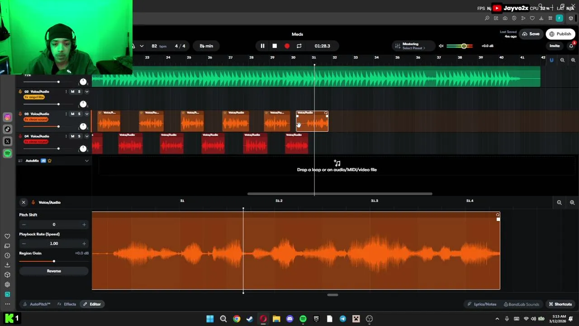Open the gear settings icon in sidebar
The width and height of the screenshot is (579, 326).
coord(7,285)
